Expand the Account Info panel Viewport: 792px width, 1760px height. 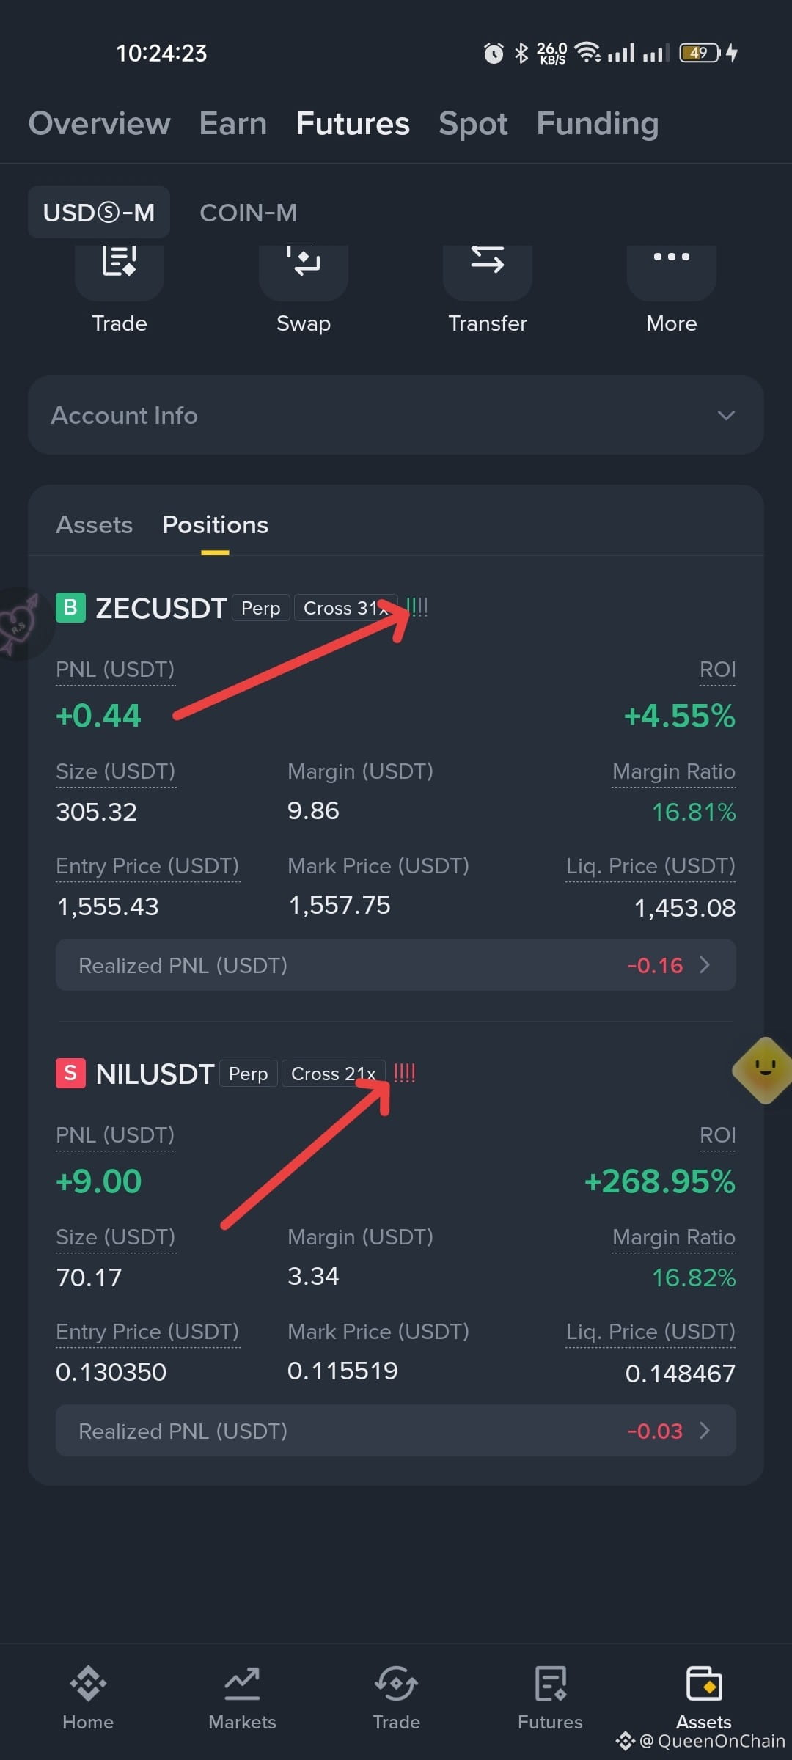(x=396, y=415)
